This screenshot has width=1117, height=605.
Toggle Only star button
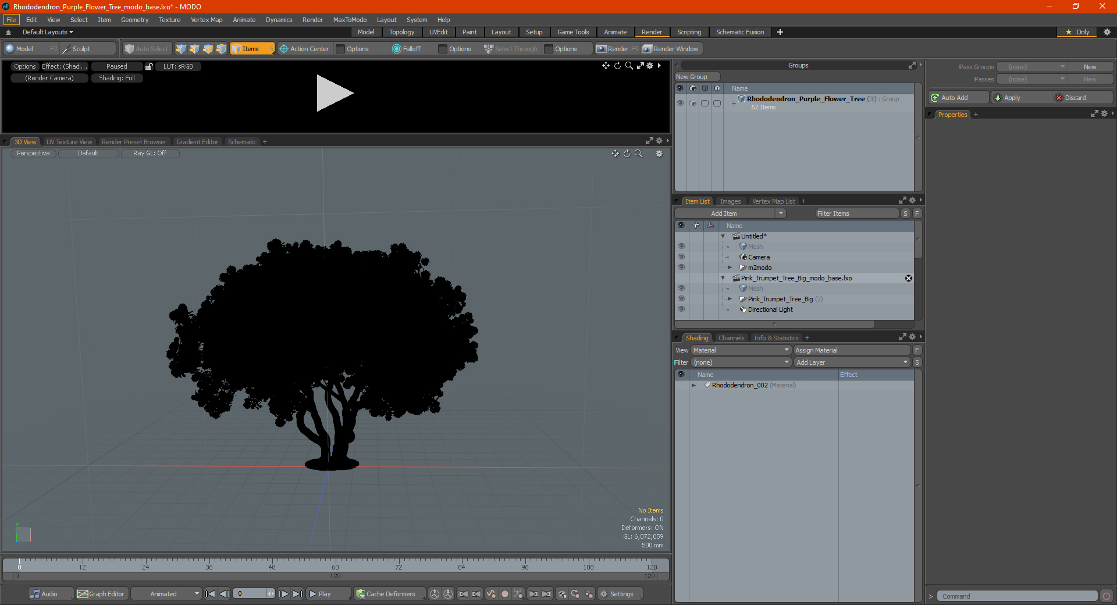[1077, 32]
